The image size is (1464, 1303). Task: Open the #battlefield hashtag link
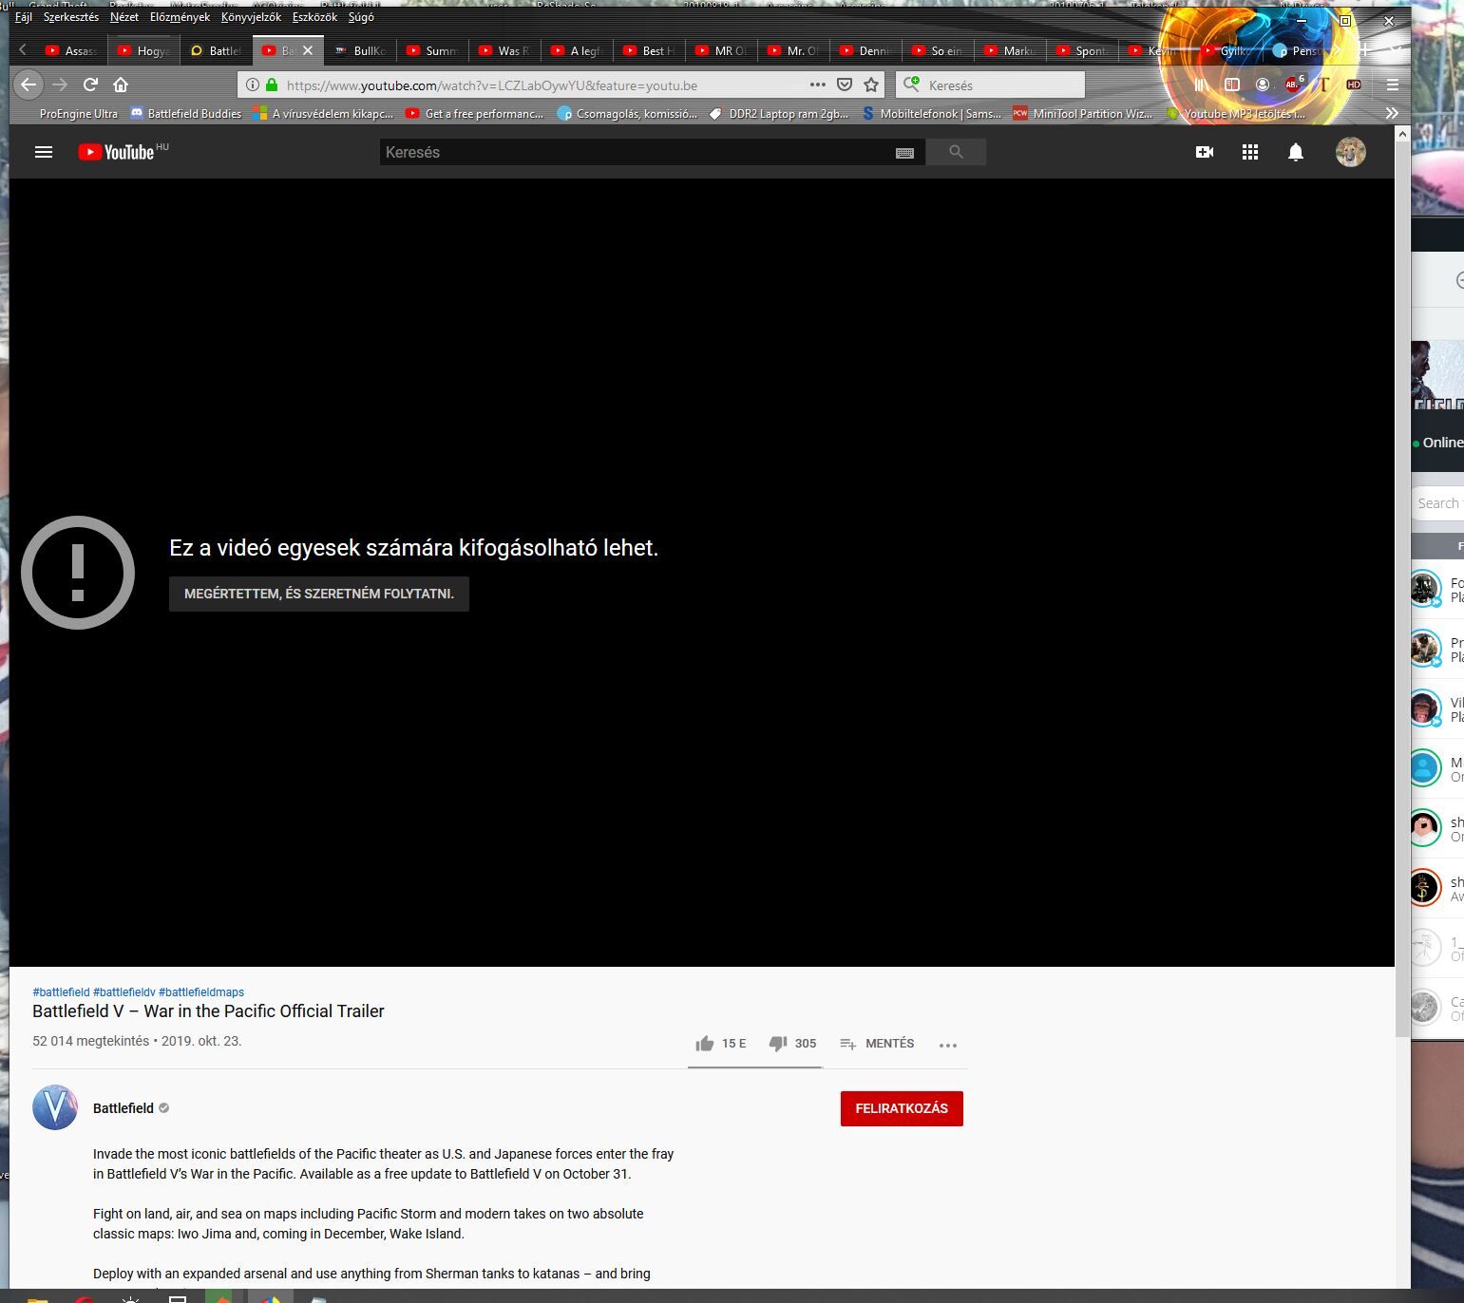pyautogui.click(x=61, y=992)
